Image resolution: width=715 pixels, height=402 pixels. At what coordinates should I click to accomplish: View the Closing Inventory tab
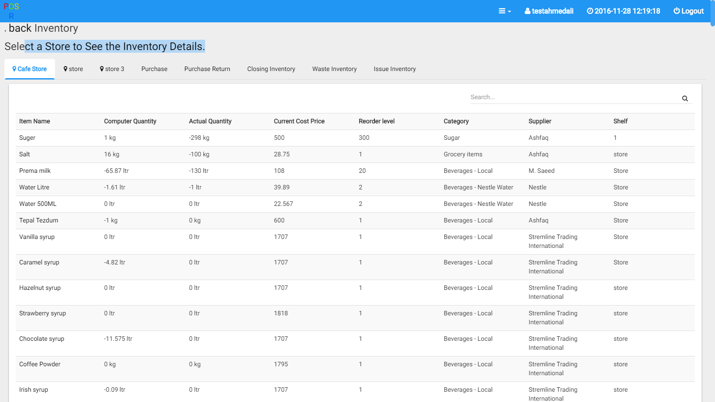click(271, 69)
